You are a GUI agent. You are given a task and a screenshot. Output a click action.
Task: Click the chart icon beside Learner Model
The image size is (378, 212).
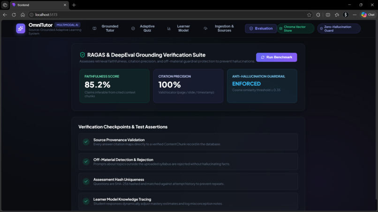[x=169, y=29]
